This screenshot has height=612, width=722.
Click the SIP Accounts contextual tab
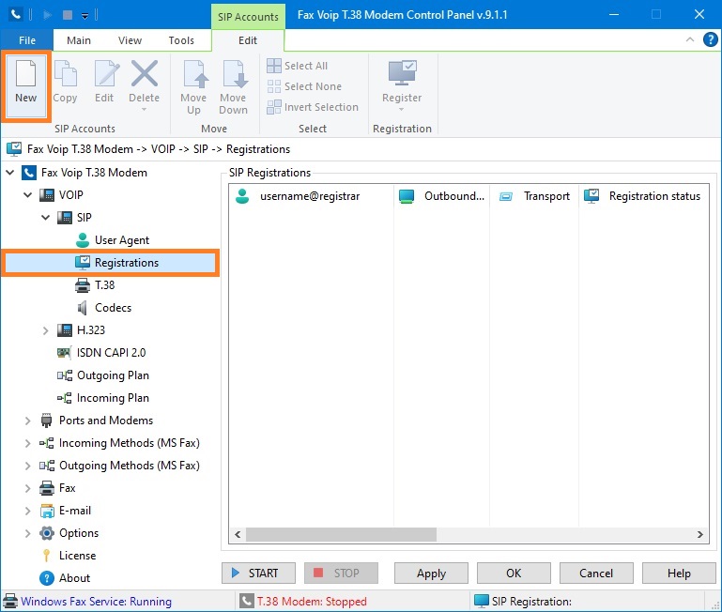[248, 17]
